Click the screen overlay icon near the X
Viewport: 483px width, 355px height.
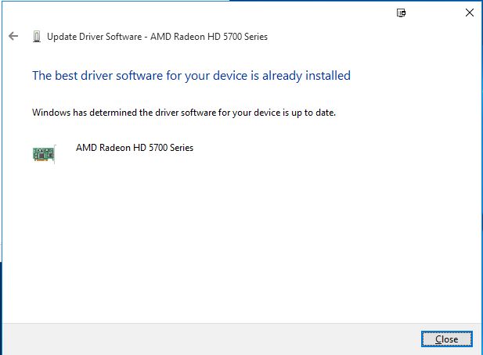401,13
